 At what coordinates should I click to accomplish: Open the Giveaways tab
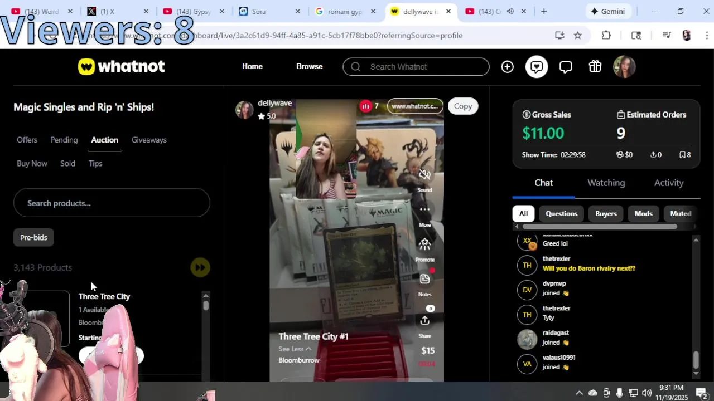[149, 140]
